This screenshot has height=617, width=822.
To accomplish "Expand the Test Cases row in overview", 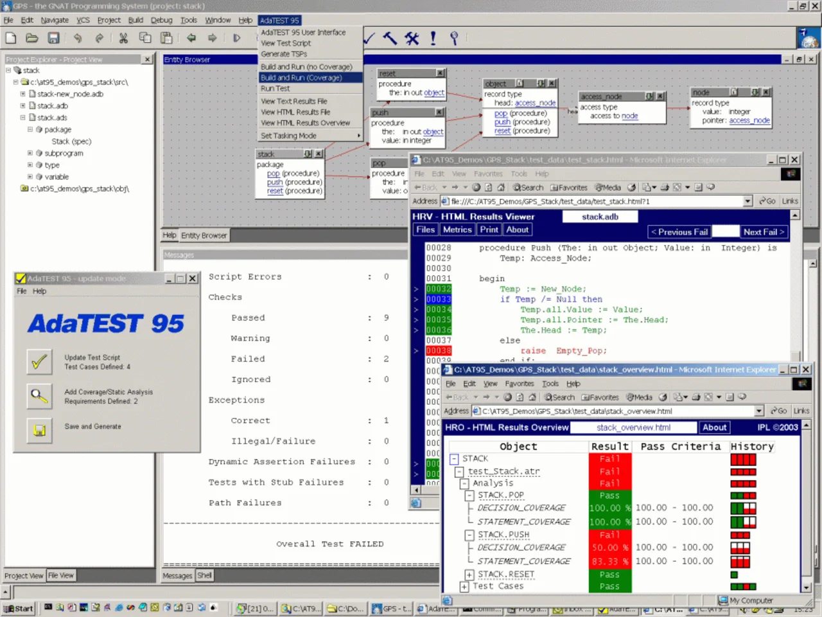I will click(464, 586).
